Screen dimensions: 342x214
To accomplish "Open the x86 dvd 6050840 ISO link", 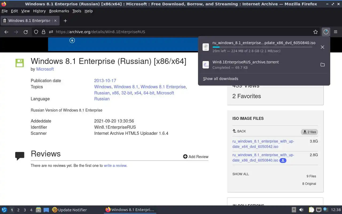I will [x=263, y=158].
